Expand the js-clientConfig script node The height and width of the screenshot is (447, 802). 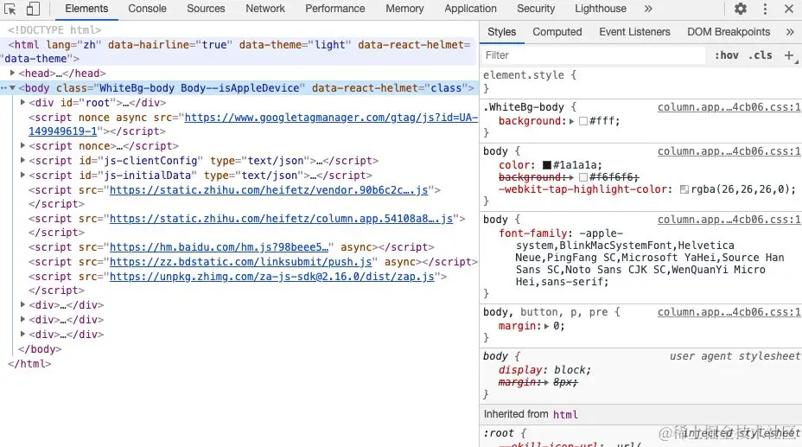pos(22,161)
